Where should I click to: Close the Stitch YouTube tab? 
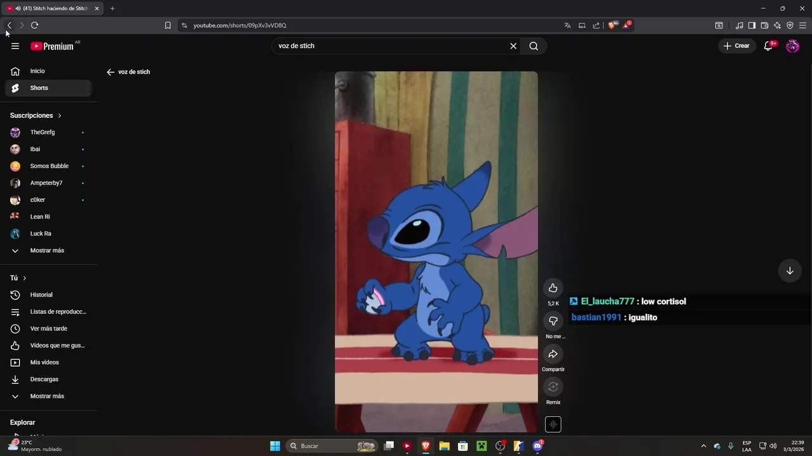96,8
